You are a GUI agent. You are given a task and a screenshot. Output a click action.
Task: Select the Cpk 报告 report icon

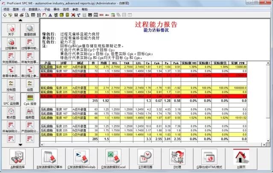click(x=30, y=99)
